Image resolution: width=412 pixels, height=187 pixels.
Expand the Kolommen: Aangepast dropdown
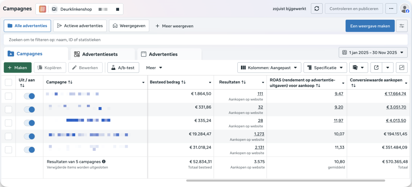(269, 67)
